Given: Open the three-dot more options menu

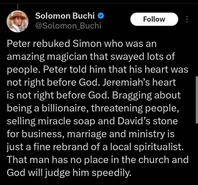Looking at the screenshot, I should coord(187,19).
